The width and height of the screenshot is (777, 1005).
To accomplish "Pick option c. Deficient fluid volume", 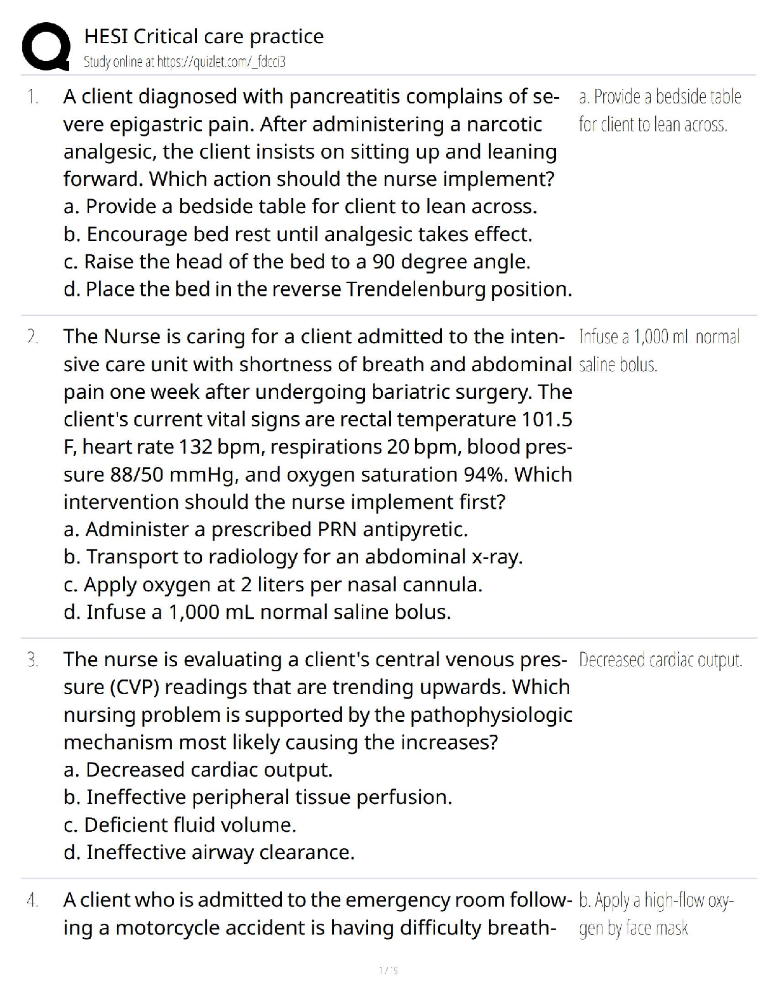I will click(x=180, y=825).
